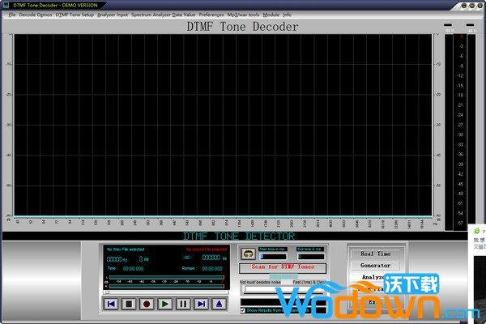Click the close button of the window

tap(480, 6)
